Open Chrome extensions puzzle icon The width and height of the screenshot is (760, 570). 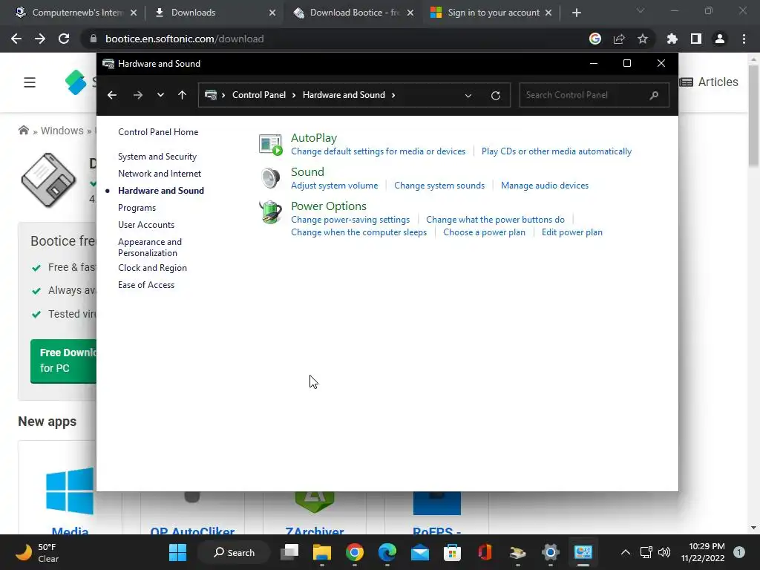672,39
